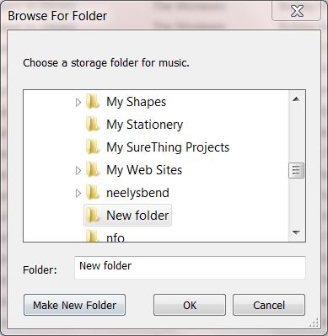This screenshot has height=336, width=328.
Task: Choose the My SureThing Projects label
Action: pos(168,147)
